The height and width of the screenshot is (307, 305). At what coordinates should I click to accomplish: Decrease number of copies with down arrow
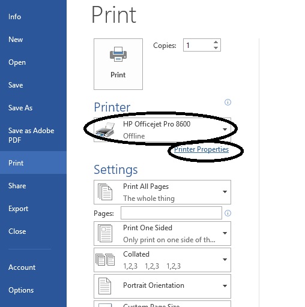[x=216, y=48]
